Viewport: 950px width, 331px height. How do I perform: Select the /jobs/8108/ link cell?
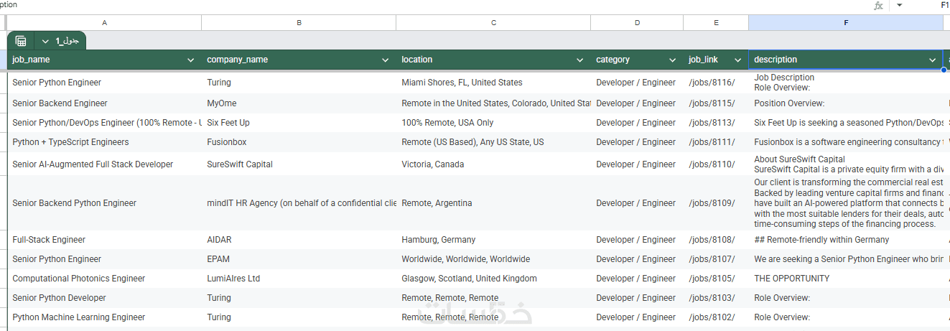716,240
